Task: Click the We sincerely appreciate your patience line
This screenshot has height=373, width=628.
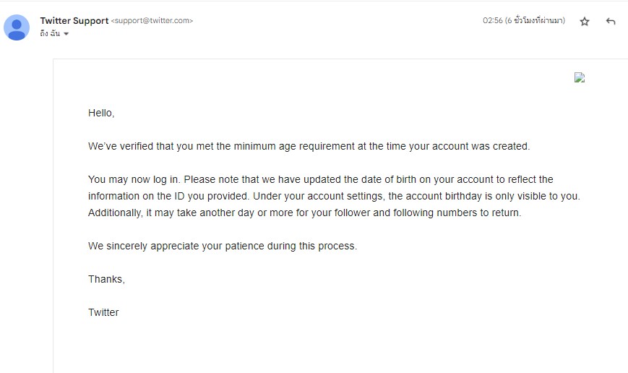Action: coord(223,246)
